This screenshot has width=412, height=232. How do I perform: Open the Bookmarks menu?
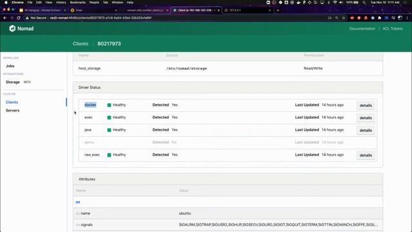pos(77,3)
